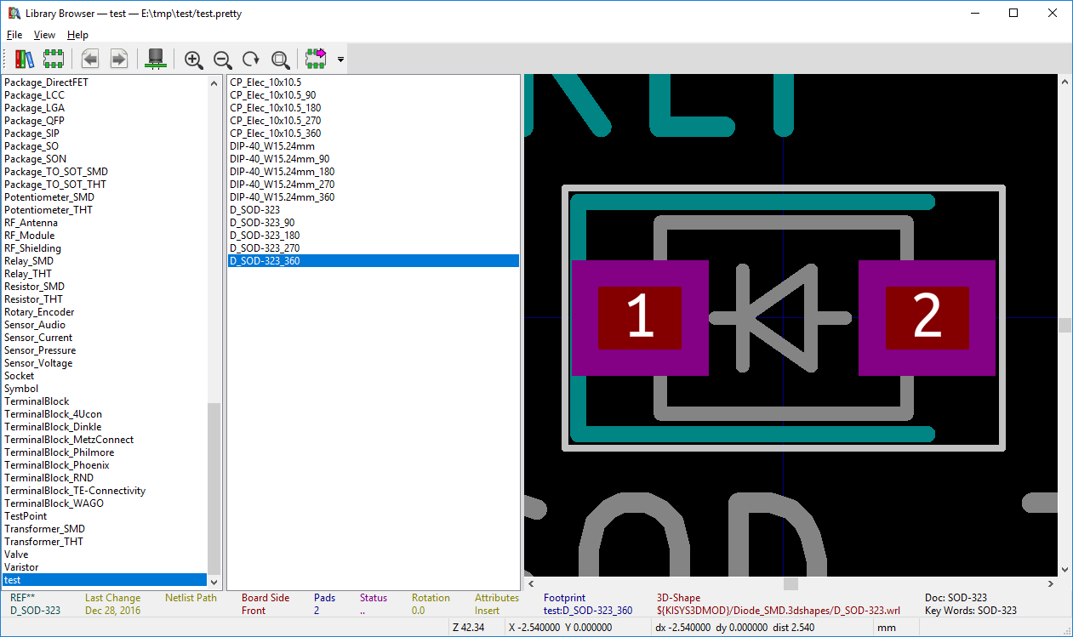Open the View menu
The height and width of the screenshot is (637, 1073).
44,35
